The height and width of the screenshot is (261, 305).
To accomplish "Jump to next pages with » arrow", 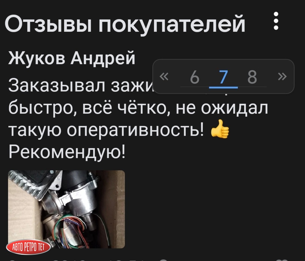I will point(282,76).
